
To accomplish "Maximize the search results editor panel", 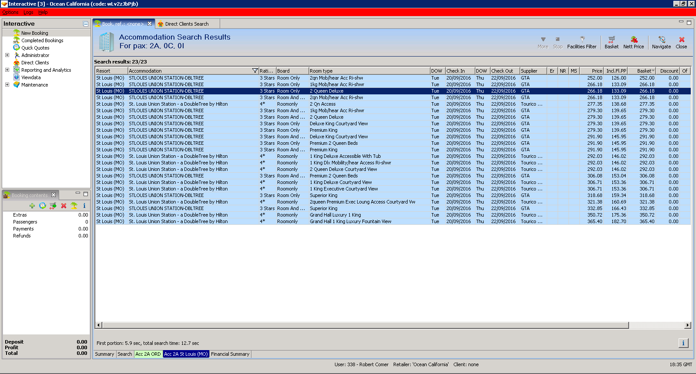I will point(689,22).
